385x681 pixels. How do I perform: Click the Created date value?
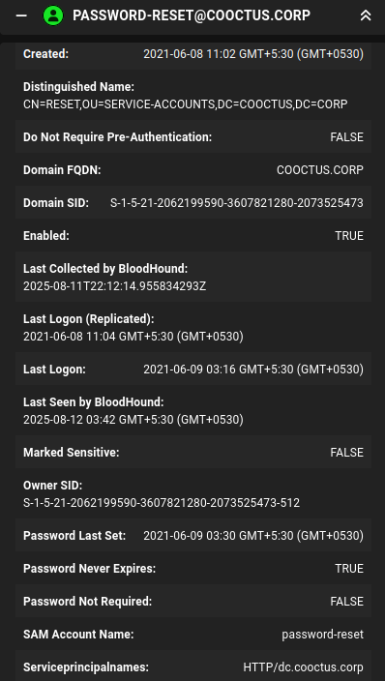click(253, 54)
